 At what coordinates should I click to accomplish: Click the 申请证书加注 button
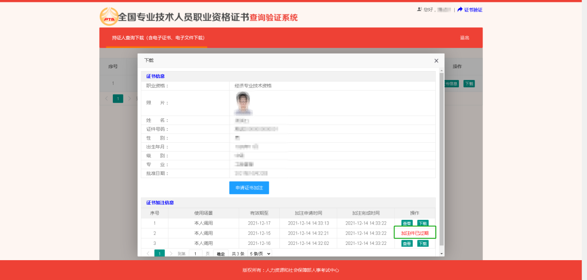249,188
